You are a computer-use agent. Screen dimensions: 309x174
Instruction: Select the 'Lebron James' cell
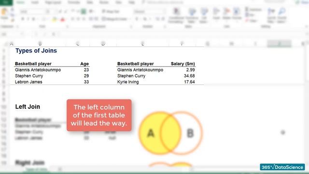[x=28, y=82]
